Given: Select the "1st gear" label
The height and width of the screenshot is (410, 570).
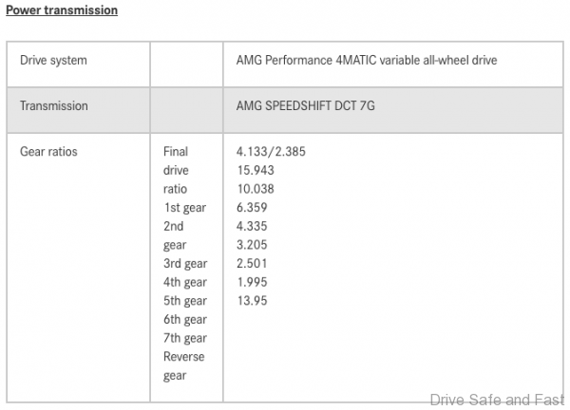Looking at the screenshot, I should pyautogui.click(x=184, y=208).
